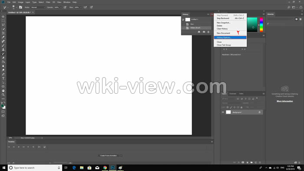Image resolution: width=304 pixels, height=171 pixels.
Task: Select the Path Selection tool
Action: 3,82
